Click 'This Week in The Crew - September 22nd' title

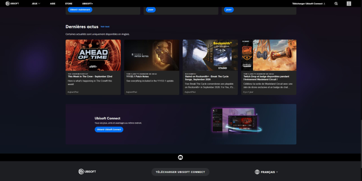coord(90,76)
